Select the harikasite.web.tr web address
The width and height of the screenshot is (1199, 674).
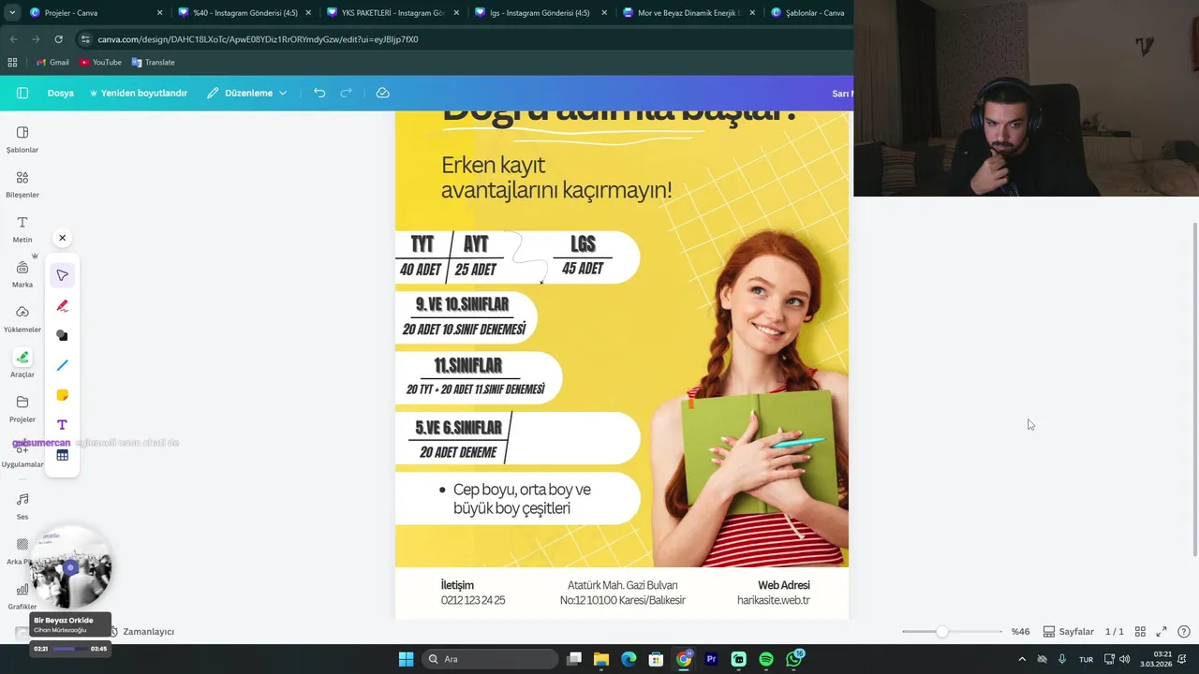point(774,600)
